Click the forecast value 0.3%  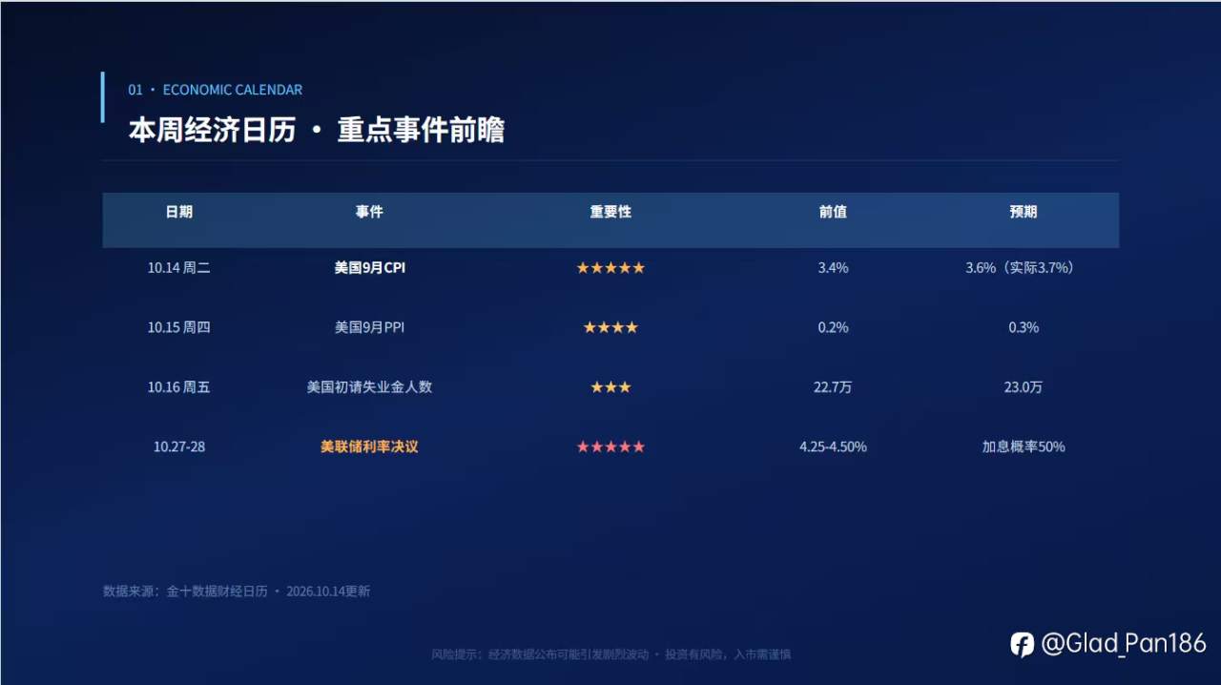click(x=1024, y=327)
